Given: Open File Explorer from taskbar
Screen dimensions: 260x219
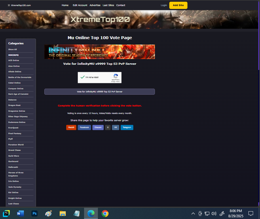Looking at the screenshot, I should pyautogui.click(x=63, y=213).
